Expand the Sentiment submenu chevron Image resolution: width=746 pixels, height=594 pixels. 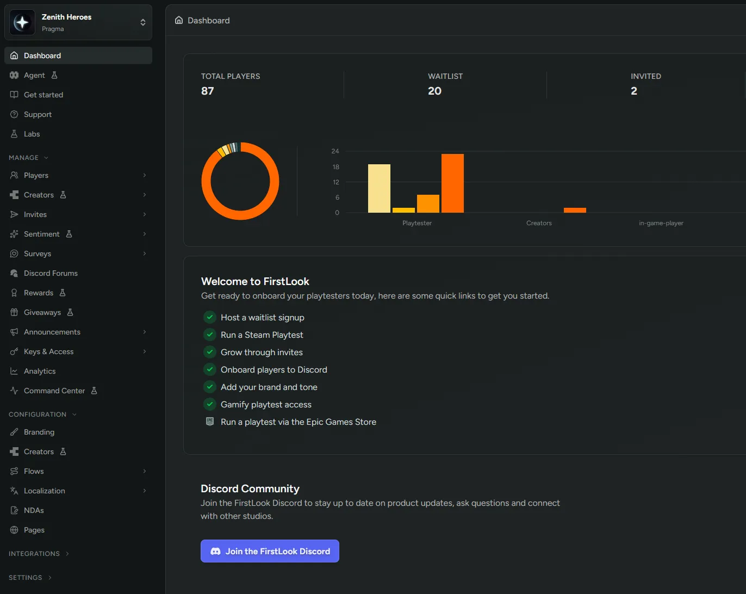tap(145, 234)
